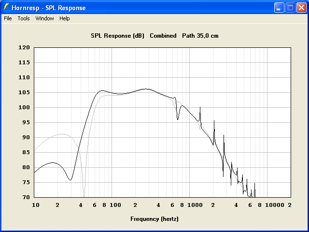This screenshot has width=309, height=232.
Task: Click the 75 dB y-axis value
Action: pos(26,183)
